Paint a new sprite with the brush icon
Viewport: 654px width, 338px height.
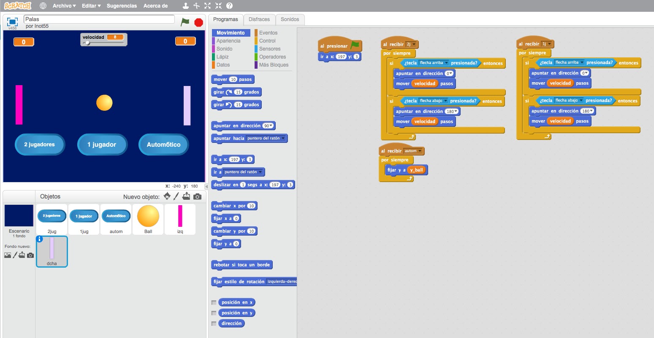(x=176, y=196)
